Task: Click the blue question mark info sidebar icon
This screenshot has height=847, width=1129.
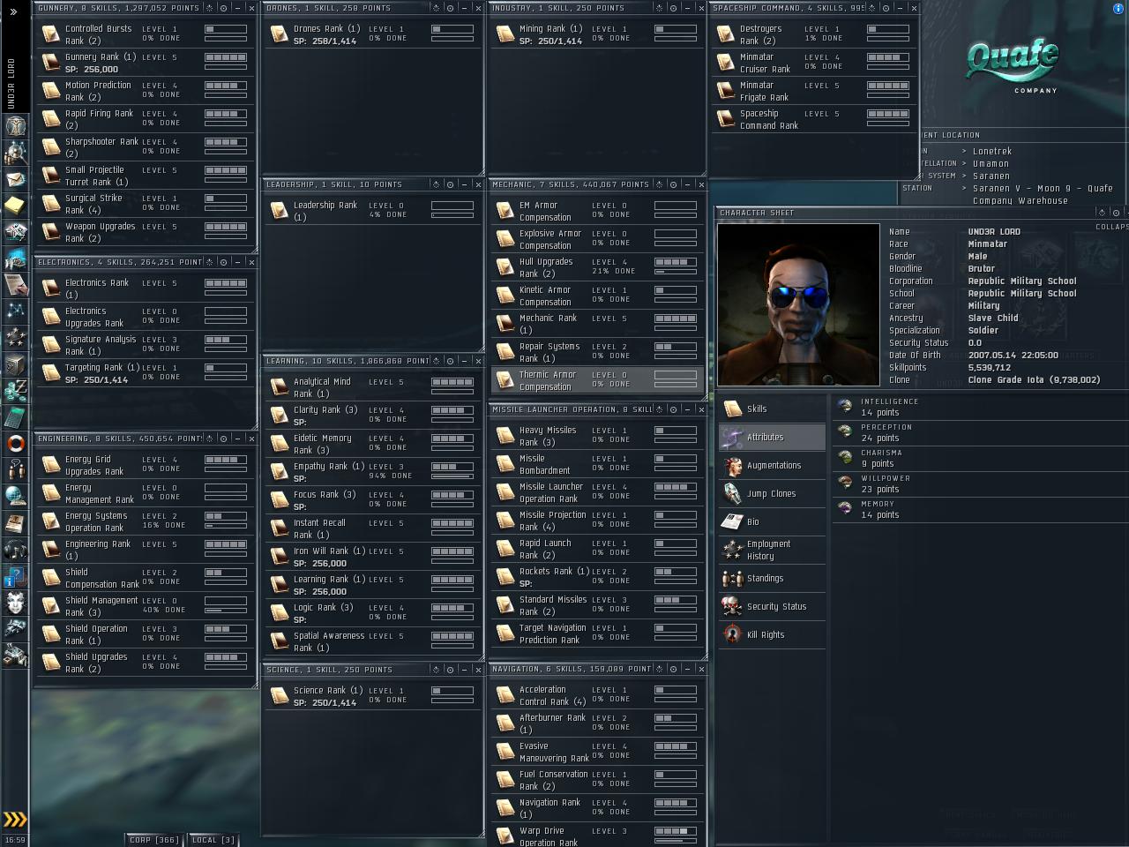Action: (x=15, y=576)
